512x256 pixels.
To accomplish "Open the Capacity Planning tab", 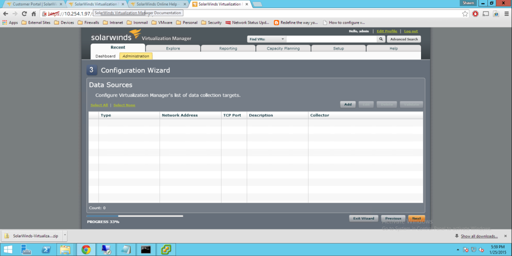I will coord(283,48).
